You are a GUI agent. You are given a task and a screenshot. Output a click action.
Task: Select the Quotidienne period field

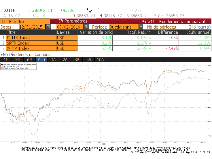click(x=124, y=27)
